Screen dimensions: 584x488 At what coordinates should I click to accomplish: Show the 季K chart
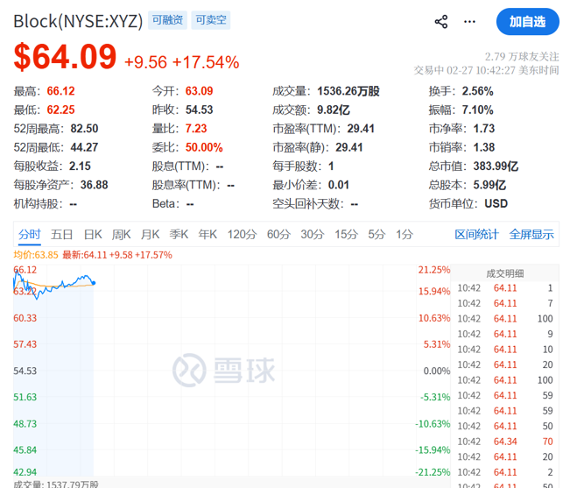click(179, 234)
